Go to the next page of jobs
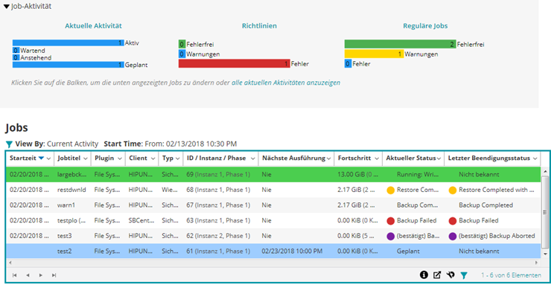This screenshot has height=285, width=551. coord(41,275)
